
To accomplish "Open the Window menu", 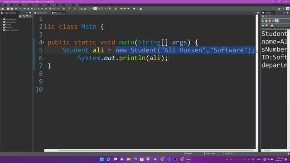I will click(68, 5).
